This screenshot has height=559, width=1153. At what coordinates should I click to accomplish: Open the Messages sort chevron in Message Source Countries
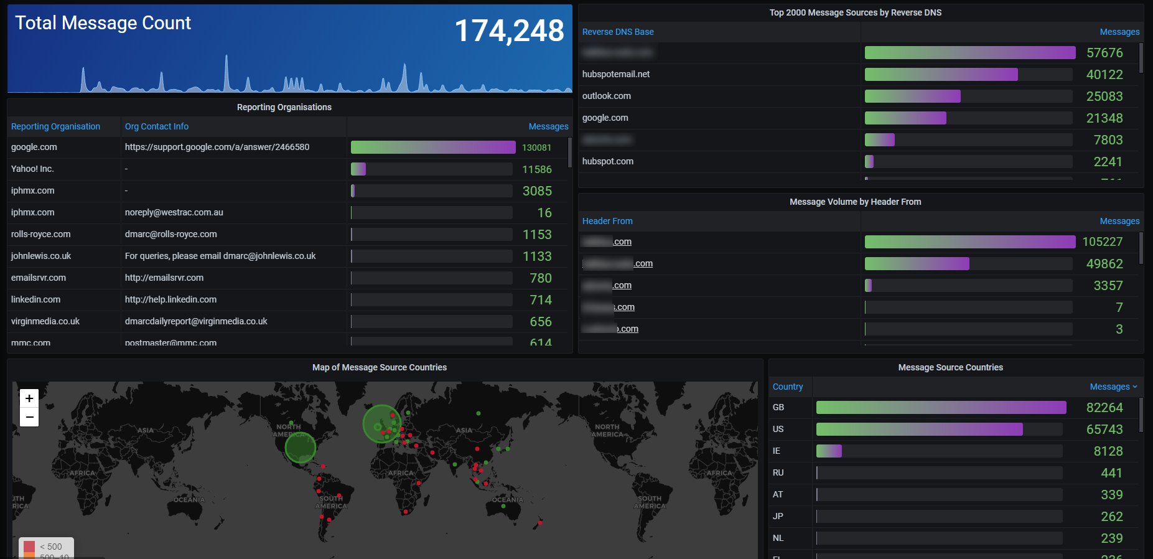tap(1135, 387)
